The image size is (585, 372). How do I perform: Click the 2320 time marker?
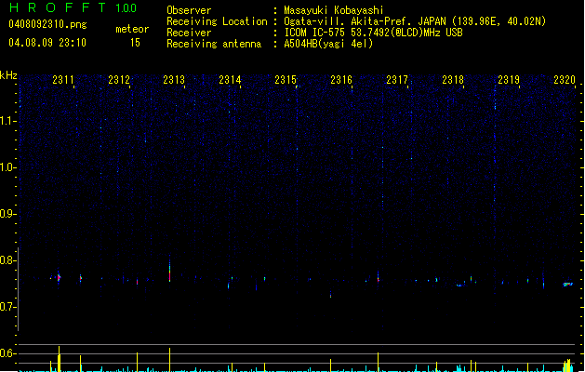[565, 80]
